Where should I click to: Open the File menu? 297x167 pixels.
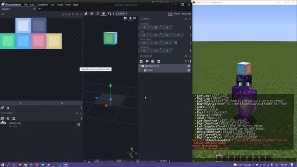[26, 5]
